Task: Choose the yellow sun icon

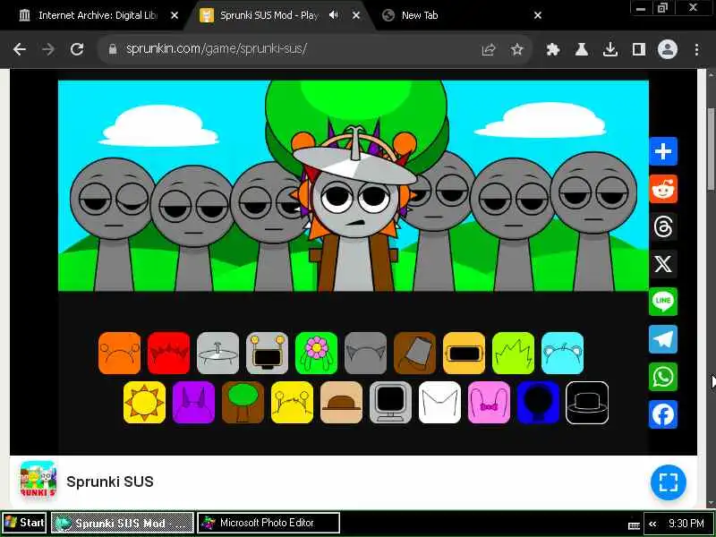Action: (x=144, y=402)
